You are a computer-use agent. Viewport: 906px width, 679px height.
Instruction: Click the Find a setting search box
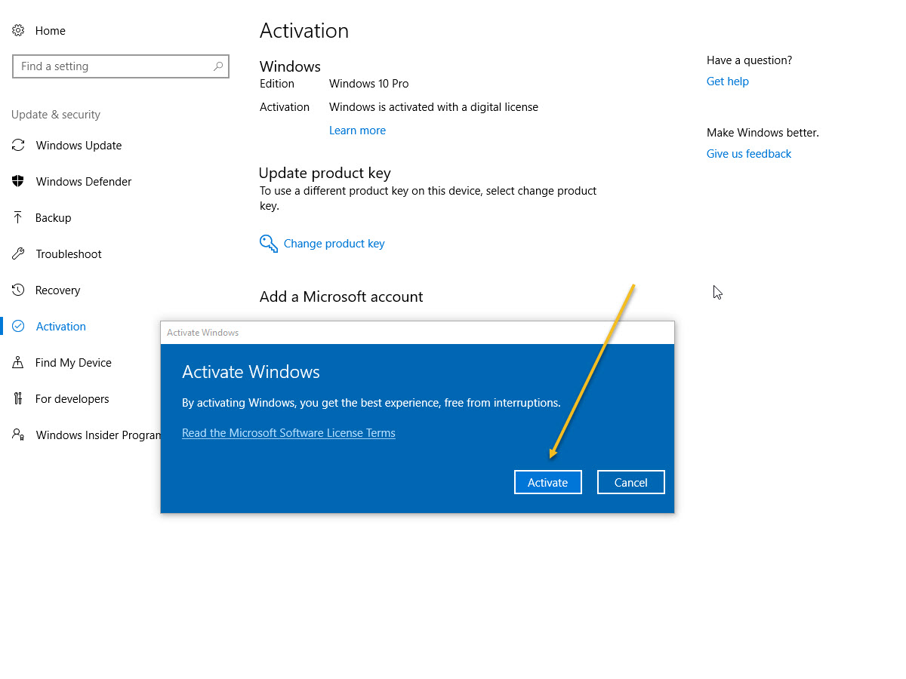coord(121,66)
